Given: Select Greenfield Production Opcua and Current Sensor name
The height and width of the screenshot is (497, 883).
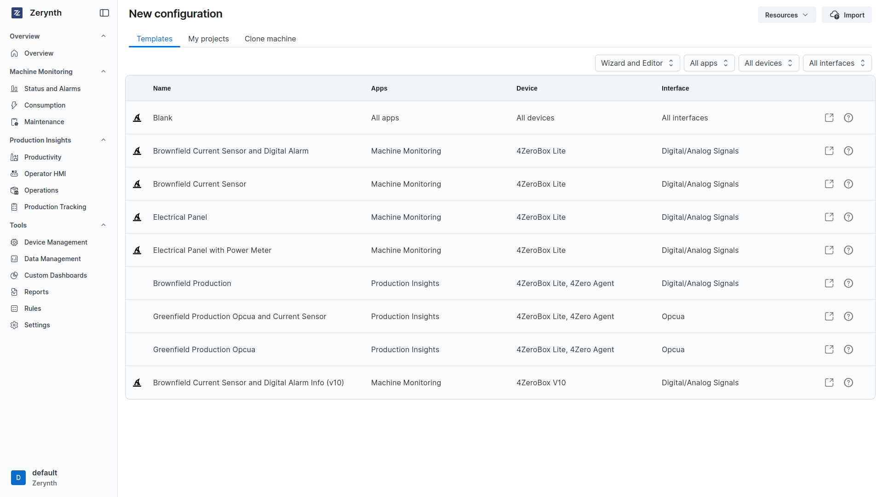Looking at the screenshot, I should pos(240,316).
